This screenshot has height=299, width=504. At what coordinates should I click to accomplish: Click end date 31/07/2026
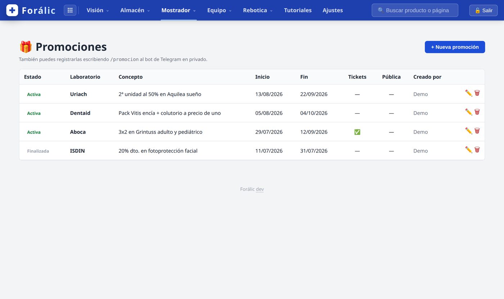[x=314, y=151]
